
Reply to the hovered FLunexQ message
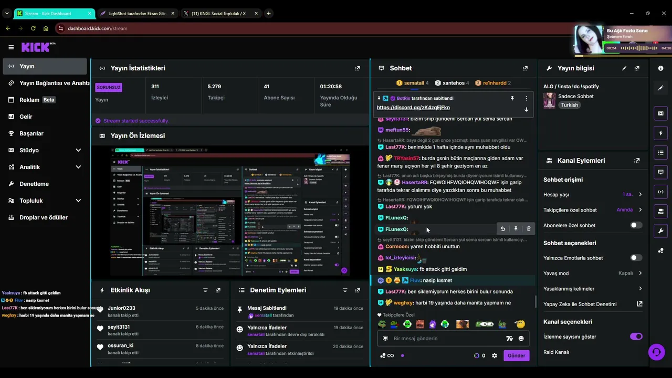click(x=503, y=229)
